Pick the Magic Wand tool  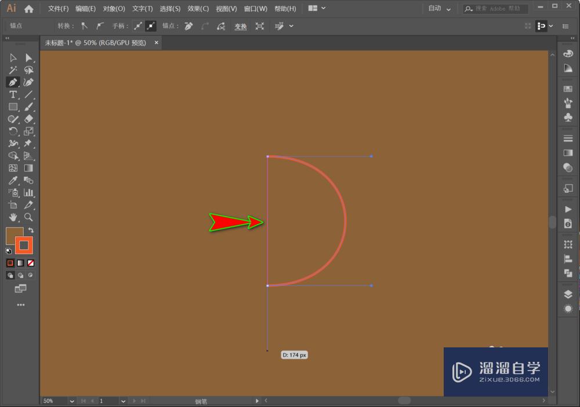13,70
